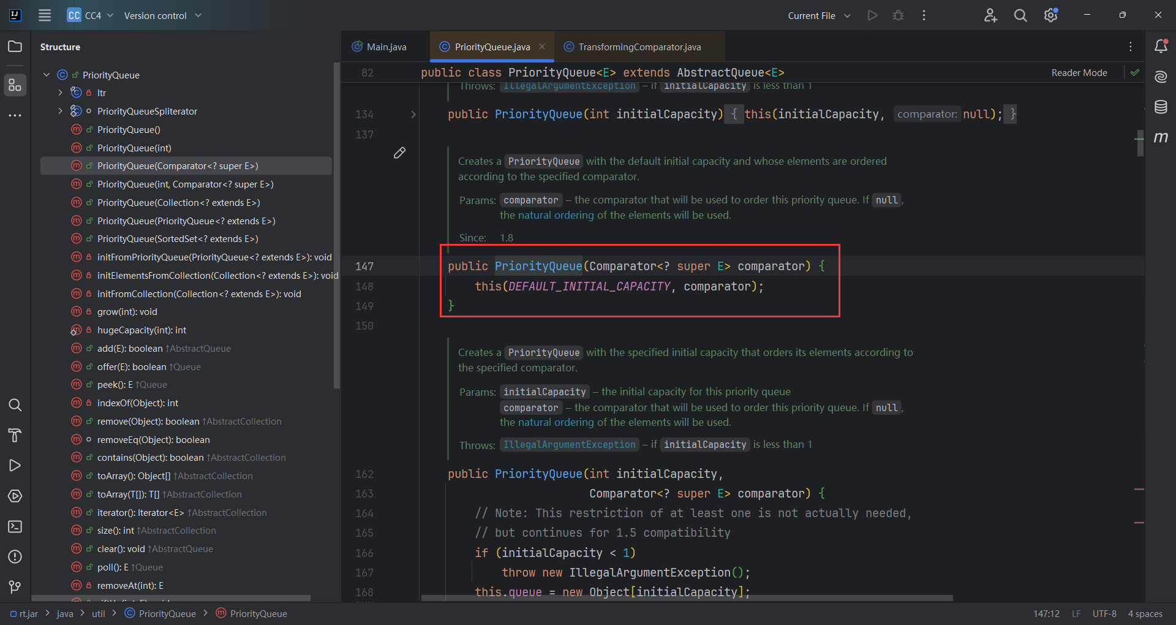Open the Find tool window
The image size is (1176, 625).
[x=15, y=405]
